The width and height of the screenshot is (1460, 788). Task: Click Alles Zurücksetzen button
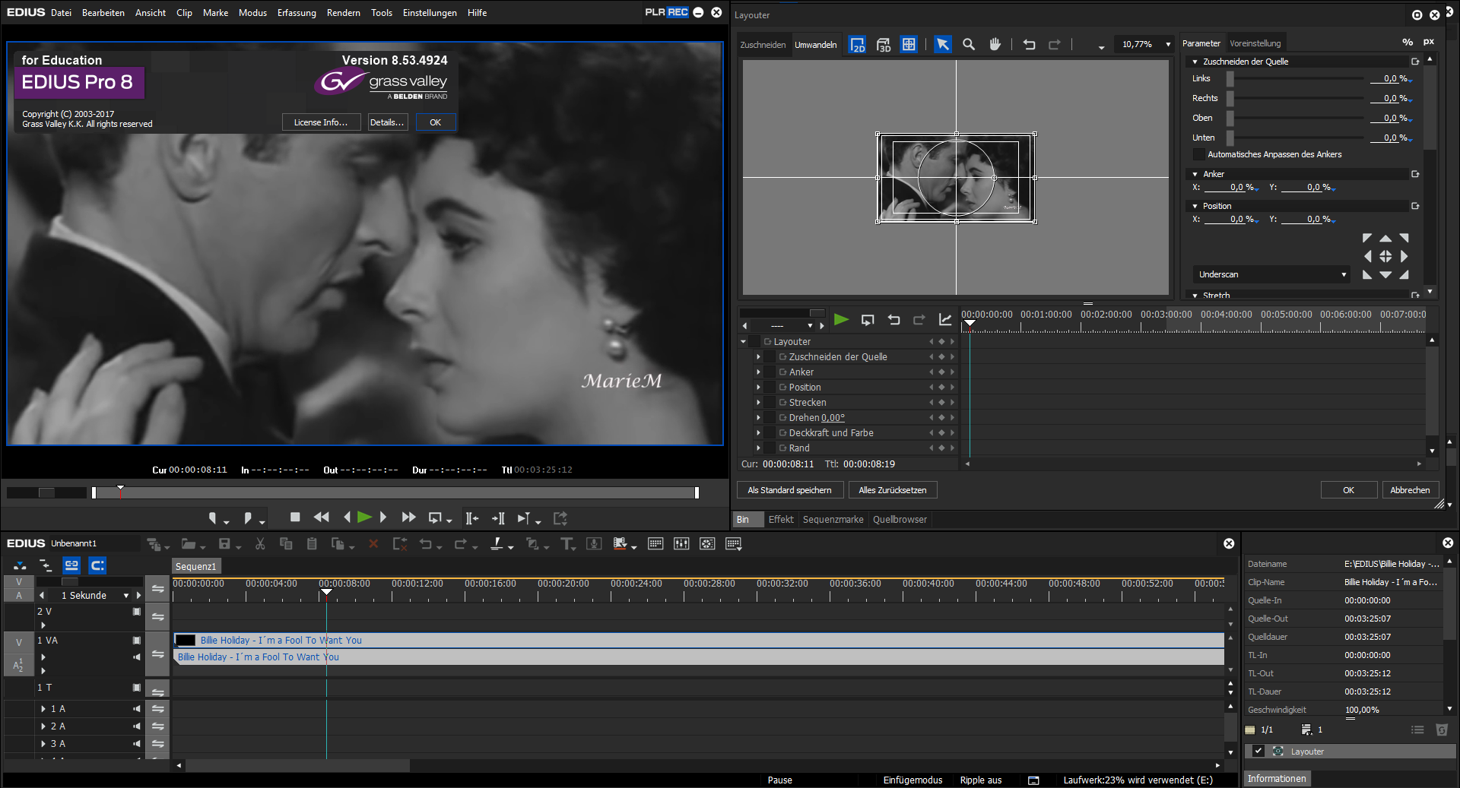(x=893, y=490)
